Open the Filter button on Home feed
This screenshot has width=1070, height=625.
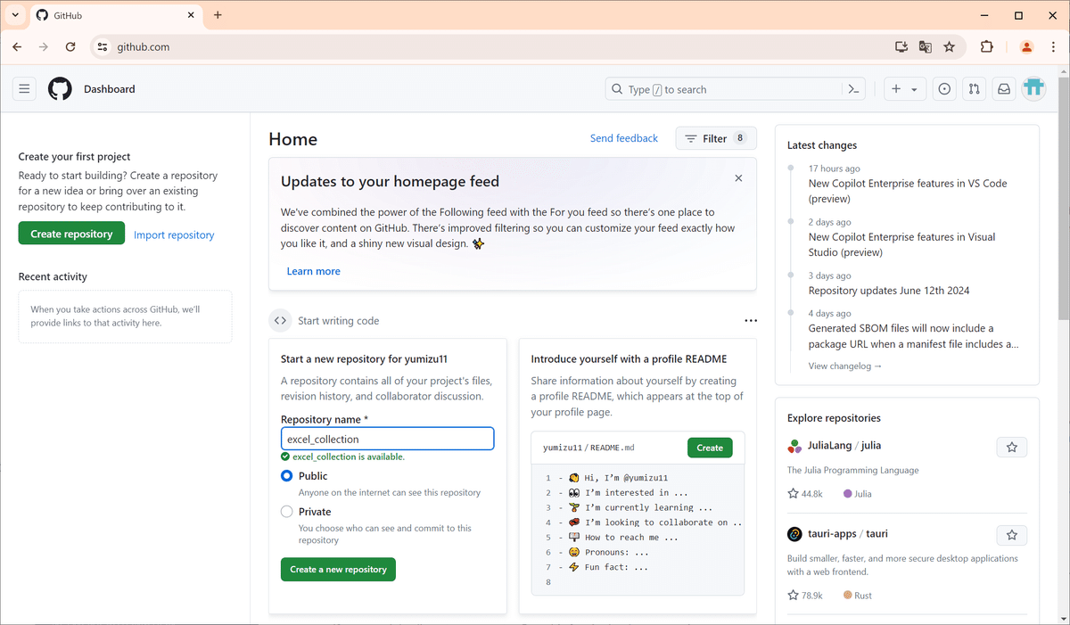[716, 138]
